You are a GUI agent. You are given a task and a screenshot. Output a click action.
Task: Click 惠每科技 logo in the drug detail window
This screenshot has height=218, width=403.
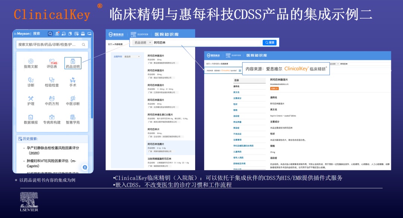click(213, 56)
